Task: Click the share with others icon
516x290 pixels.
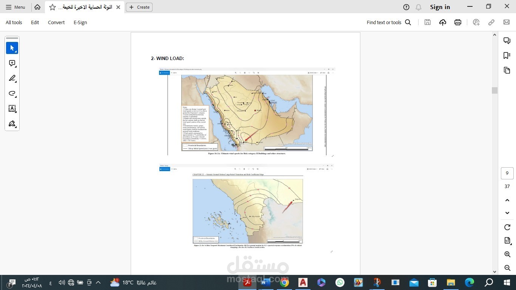Action: (x=476, y=22)
